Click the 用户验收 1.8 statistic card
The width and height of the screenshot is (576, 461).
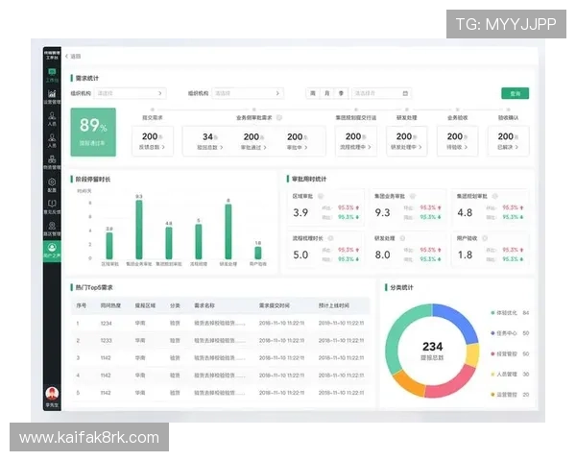click(490, 250)
